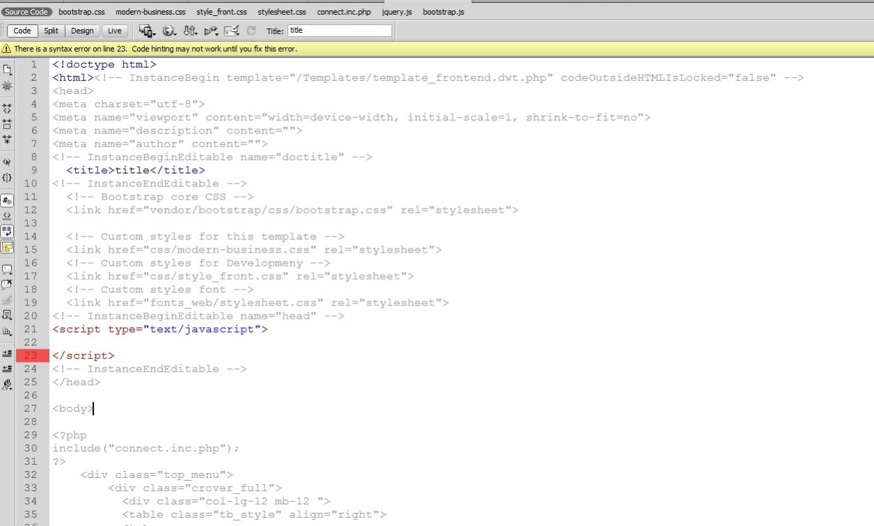The image size is (874, 526).
Task: Click the Indent Code icon
Action: pyautogui.click(x=7, y=353)
